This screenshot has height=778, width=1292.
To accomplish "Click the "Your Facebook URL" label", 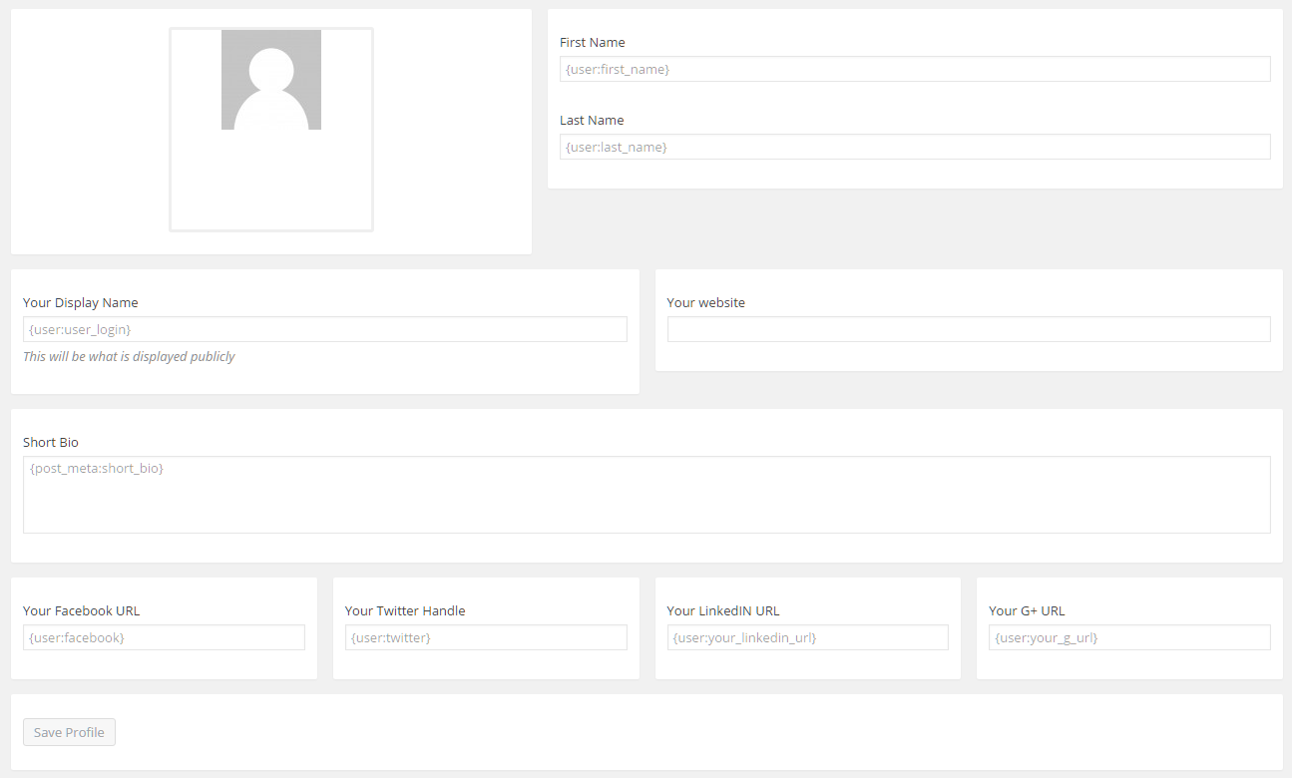I will [x=82, y=611].
